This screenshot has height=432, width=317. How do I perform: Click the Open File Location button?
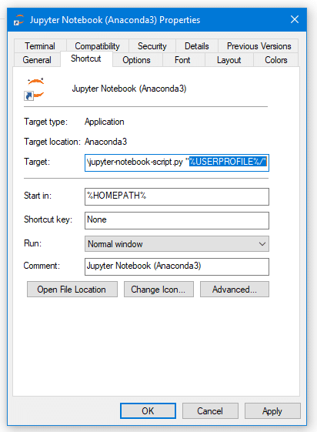click(x=72, y=290)
